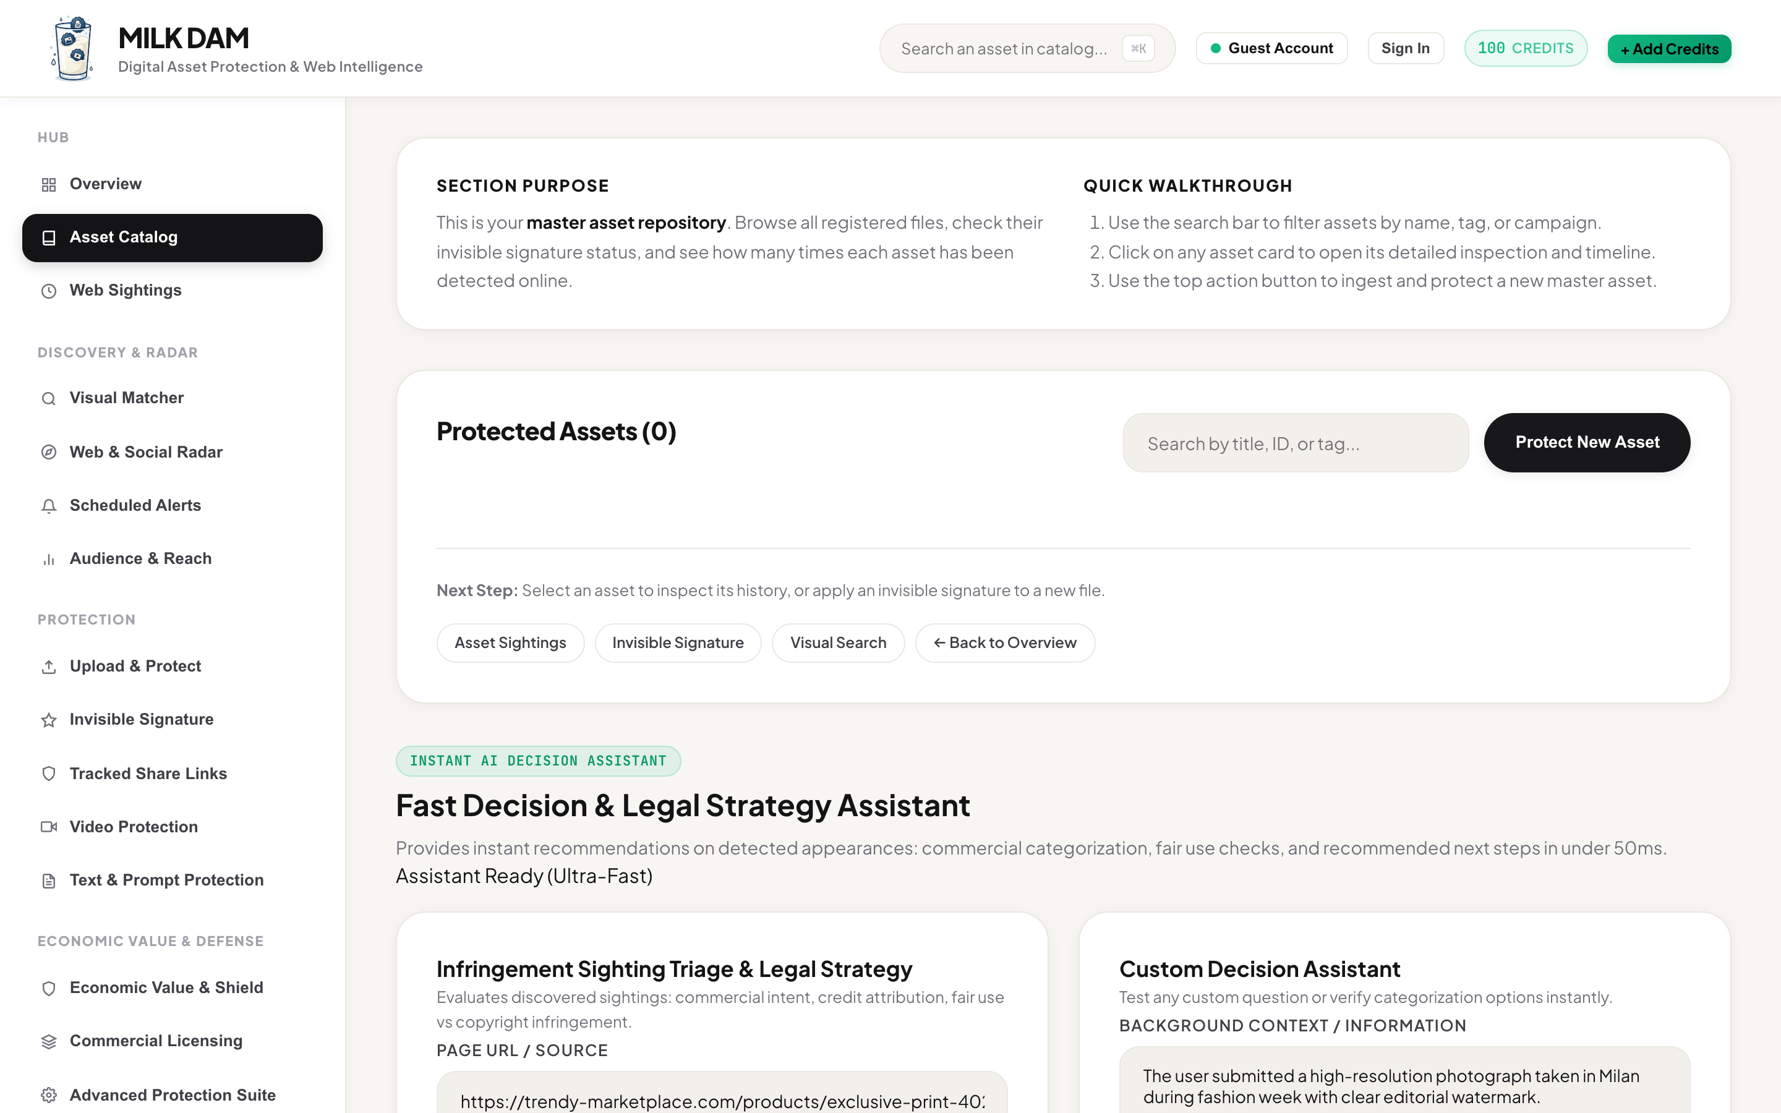Viewport: 1781px width, 1113px height.
Task: Open Commercial Licensing in the sidebar
Action: click(172, 1041)
